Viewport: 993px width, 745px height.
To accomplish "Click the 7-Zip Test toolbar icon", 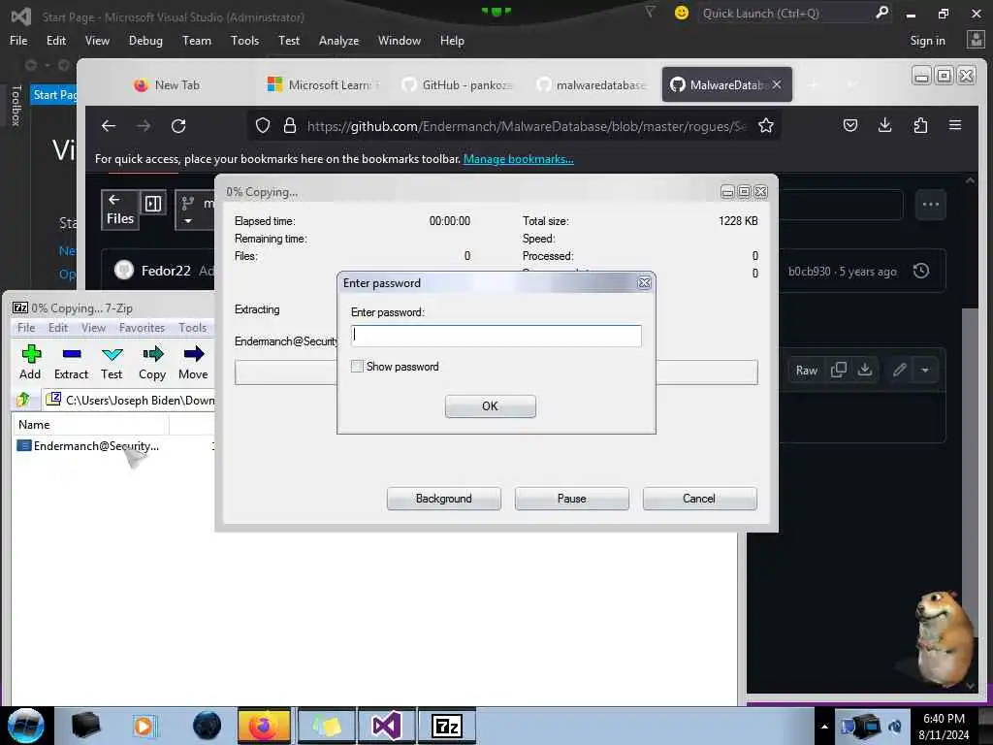I will click(112, 362).
